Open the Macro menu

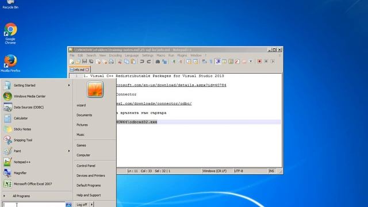161,55
